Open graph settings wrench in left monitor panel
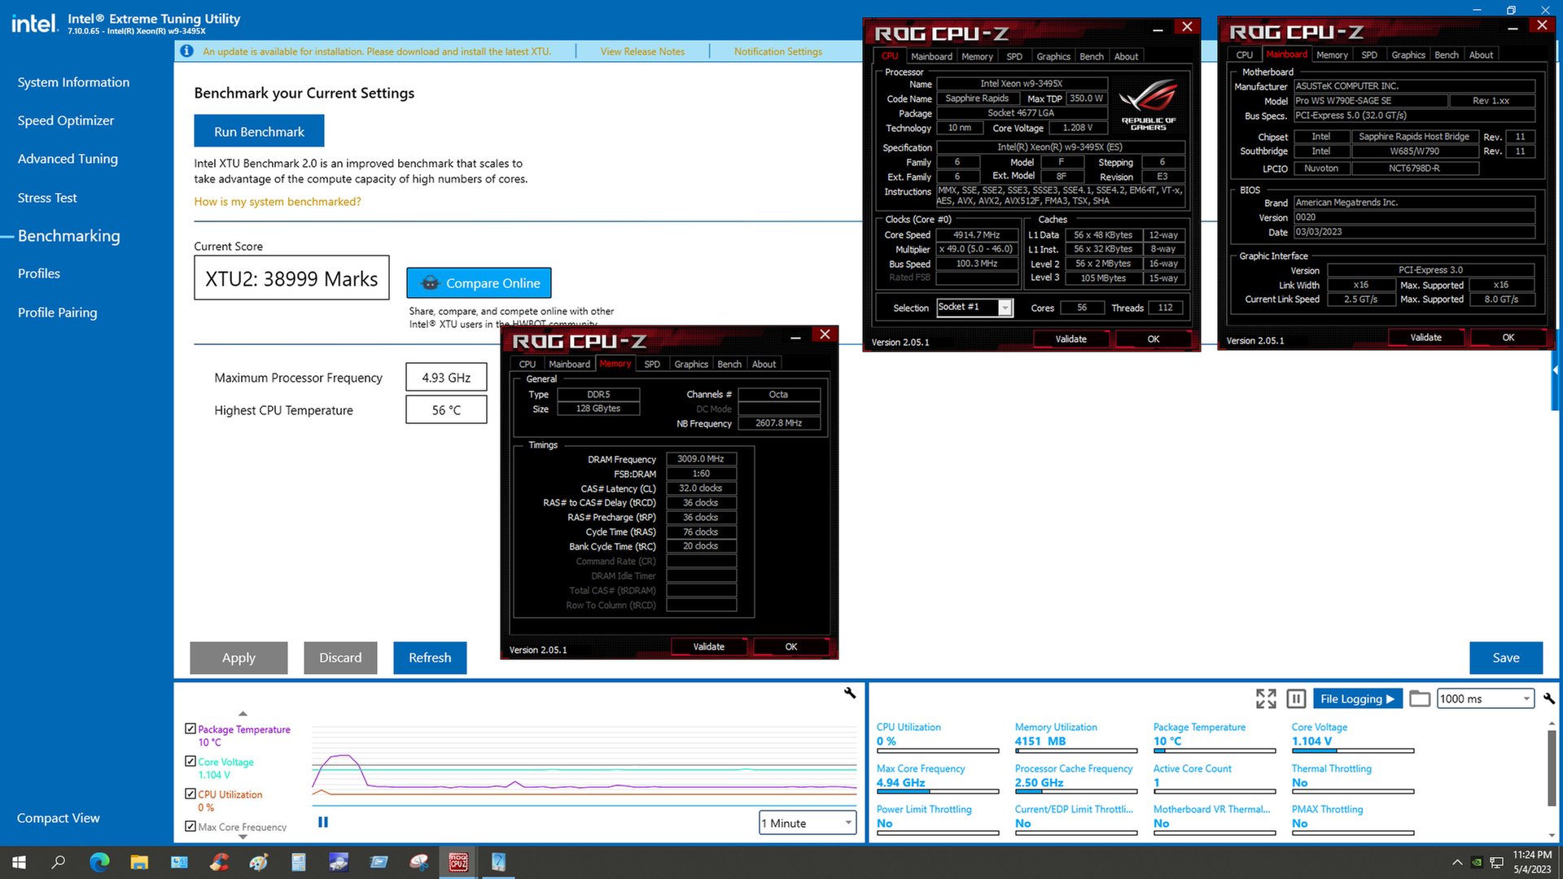This screenshot has width=1563, height=879. click(x=850, y=693)
